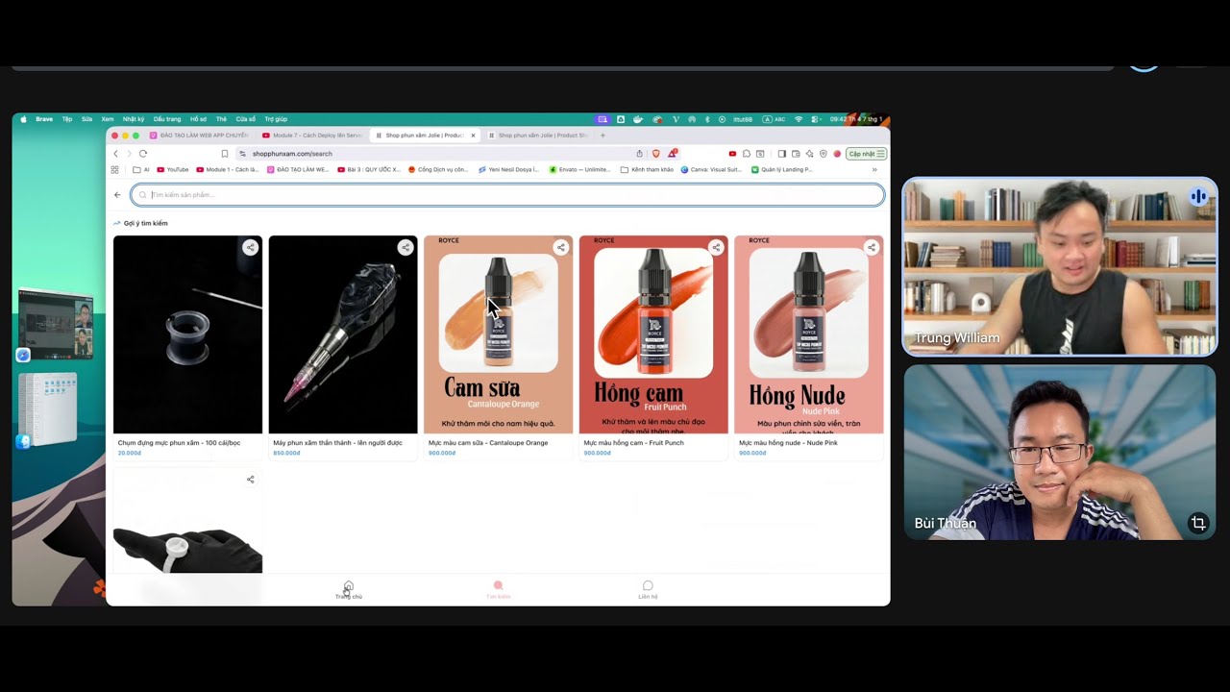
Task: Open the apps grid icon in bookmarks bar
Action: click(x=115, y=169)
